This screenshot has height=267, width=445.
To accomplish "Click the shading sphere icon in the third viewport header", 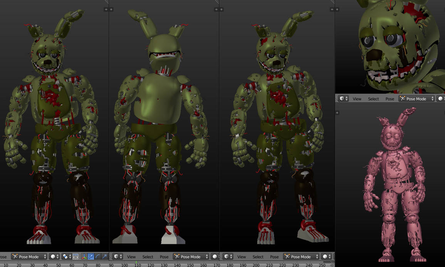I will (x=326, y=257).
